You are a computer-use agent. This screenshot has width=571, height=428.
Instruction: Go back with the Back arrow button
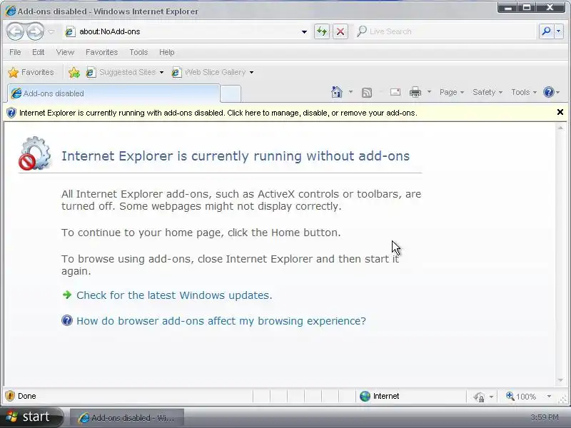15,31
